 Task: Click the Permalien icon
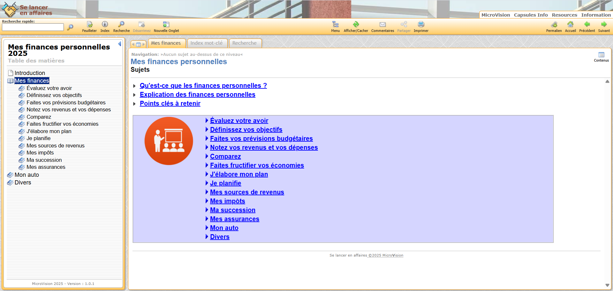[x=554, y=25]
